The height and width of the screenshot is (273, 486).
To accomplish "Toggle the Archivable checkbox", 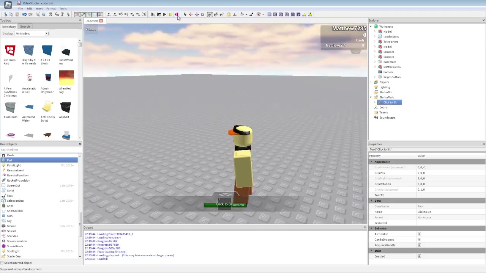I will tap(419, 234).
